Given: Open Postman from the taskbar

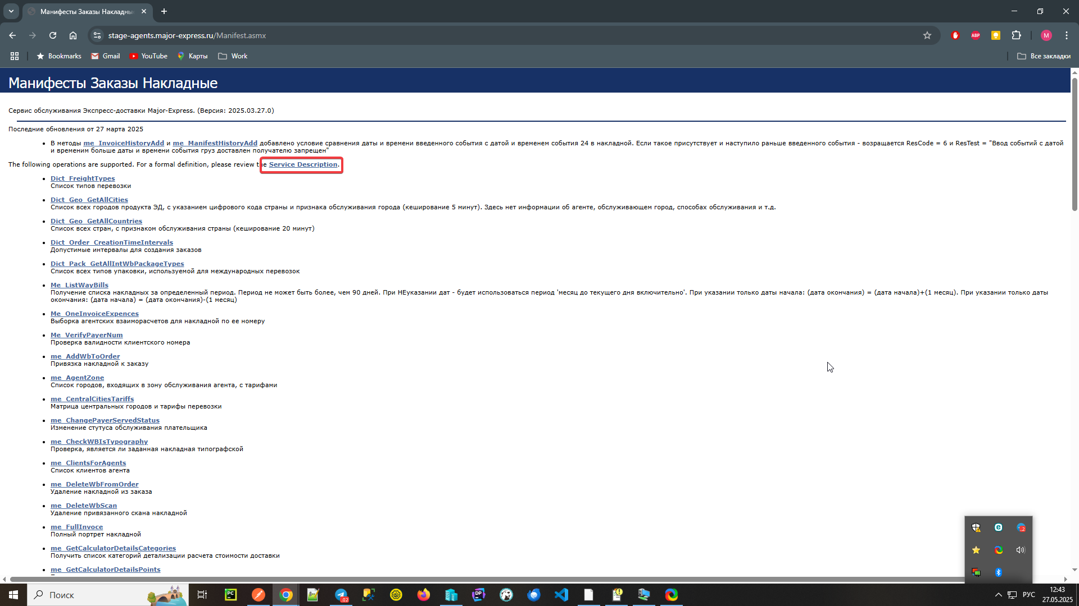Looking at the screenshot, I should pyautogui.click(x=259, y=595).
